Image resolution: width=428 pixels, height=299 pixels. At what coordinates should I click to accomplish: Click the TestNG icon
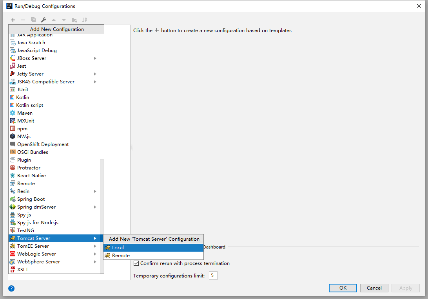click(x=13, y=230)
